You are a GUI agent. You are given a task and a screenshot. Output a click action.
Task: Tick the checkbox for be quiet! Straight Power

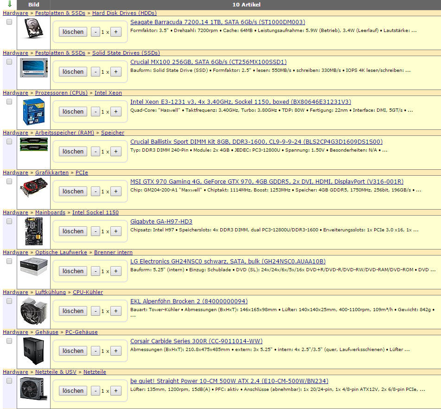[9, 381]
